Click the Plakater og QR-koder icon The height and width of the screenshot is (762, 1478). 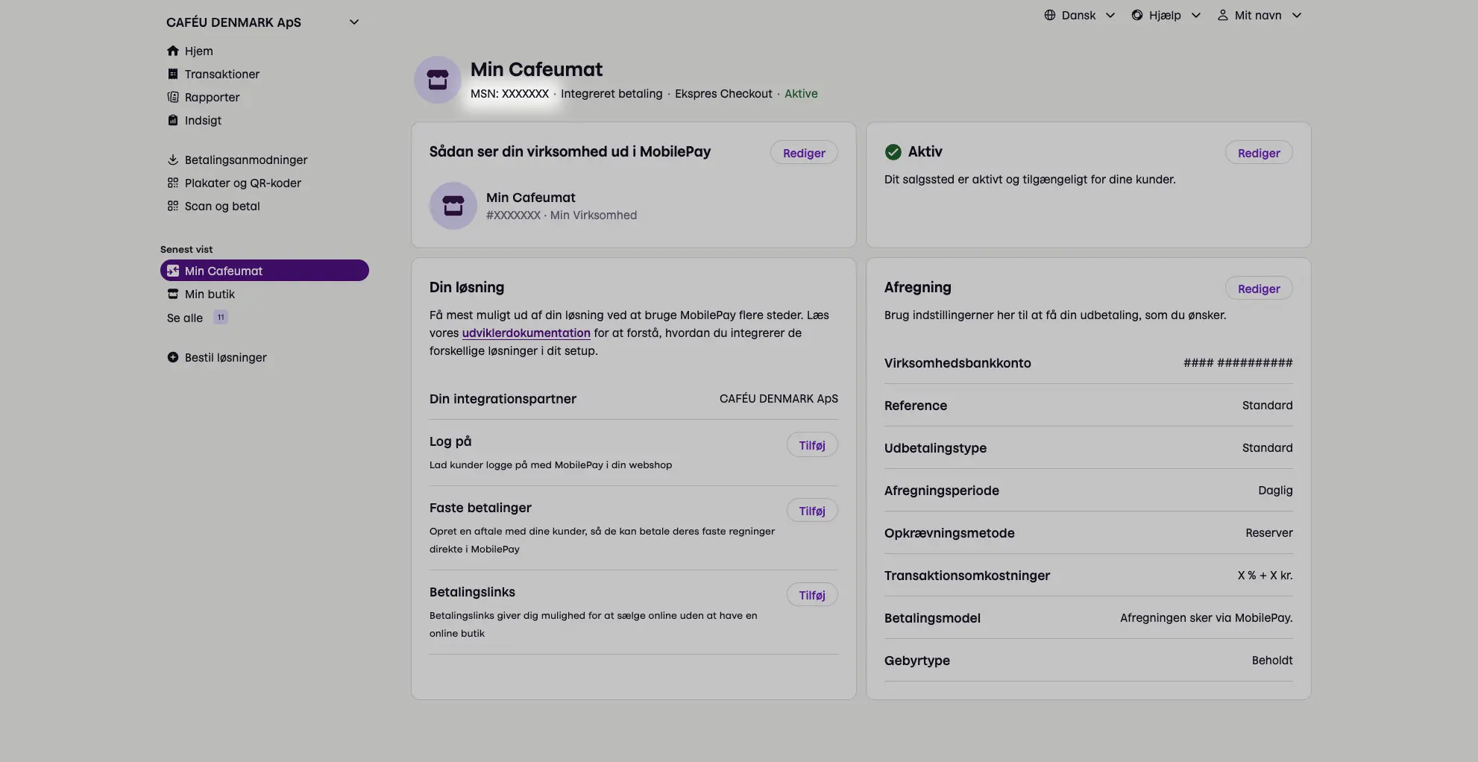click(x=173, y=183)
